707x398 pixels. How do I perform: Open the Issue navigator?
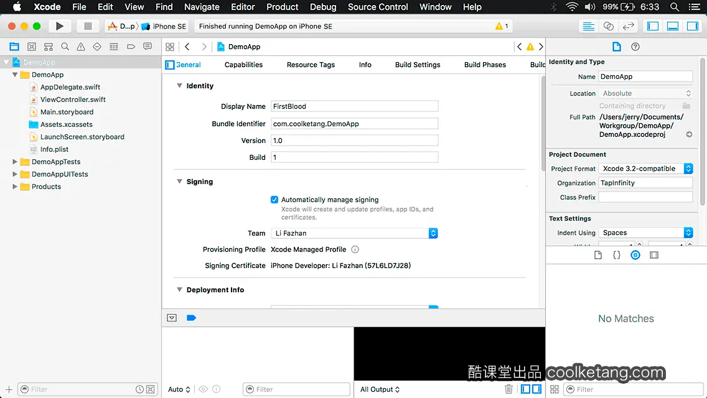pyautogui.click(x=81, y=47)
